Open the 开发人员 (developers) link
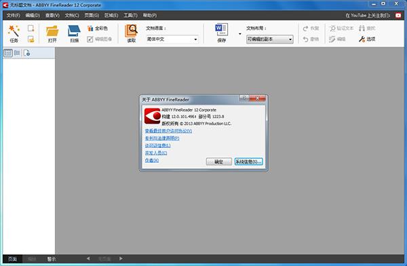The image size is (407, 266). click(x=156, y=153)
